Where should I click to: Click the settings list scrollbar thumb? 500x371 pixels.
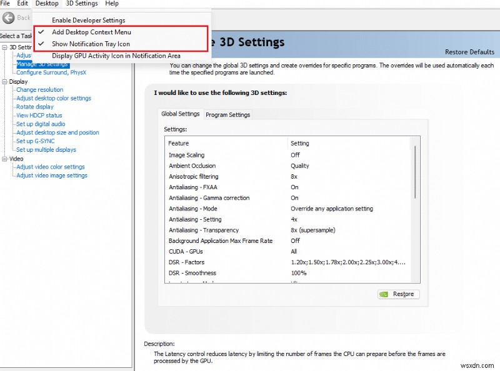[415, 172]
